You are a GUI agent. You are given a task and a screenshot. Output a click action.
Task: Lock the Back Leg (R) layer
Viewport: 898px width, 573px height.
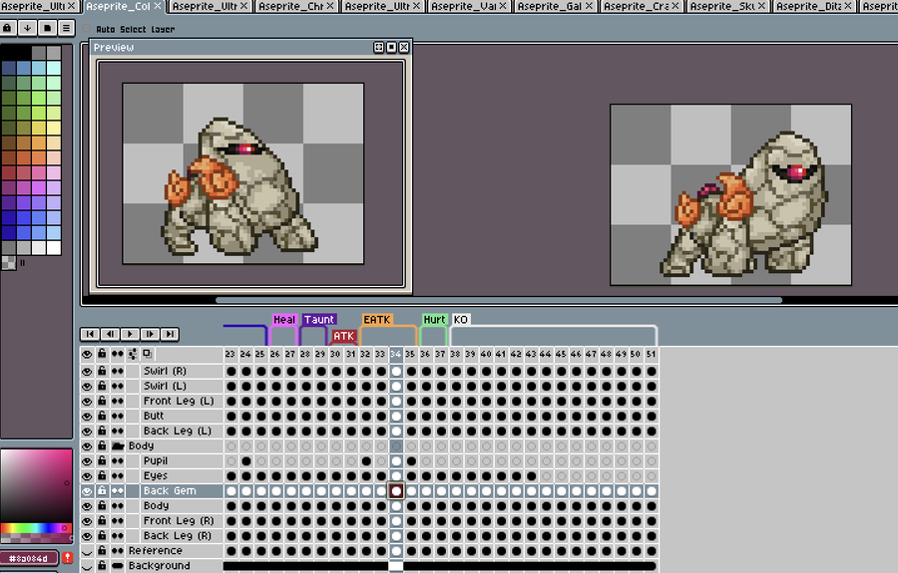(x=102, y=536)
